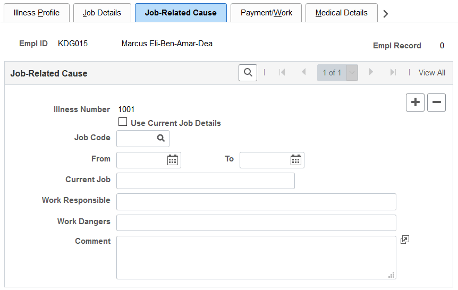Click the Find magnifier in Job-Related Cause header
This screenshot has height=290, width=458.
[248, 72]
